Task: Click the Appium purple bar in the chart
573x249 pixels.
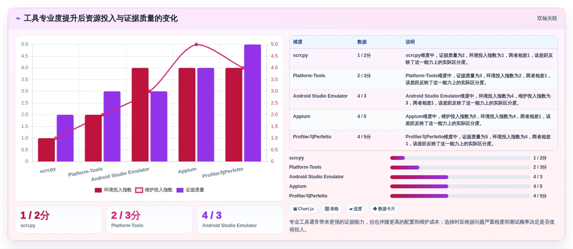Action: coord(205,115)
